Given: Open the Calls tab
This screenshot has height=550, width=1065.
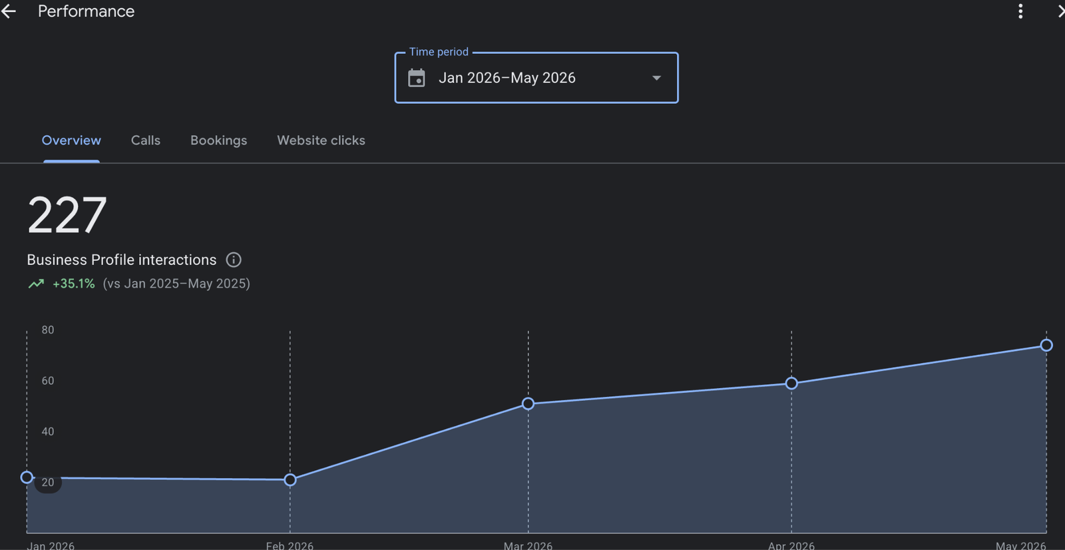Looking at the screenshot, I should coord(146,140).
